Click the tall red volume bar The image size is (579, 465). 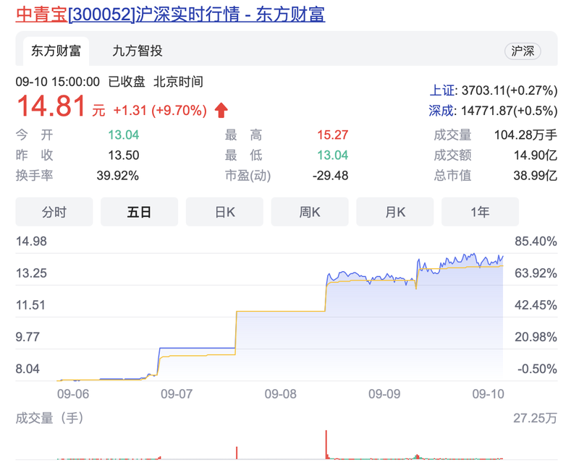pyautogui.click(x=326, y=444)
